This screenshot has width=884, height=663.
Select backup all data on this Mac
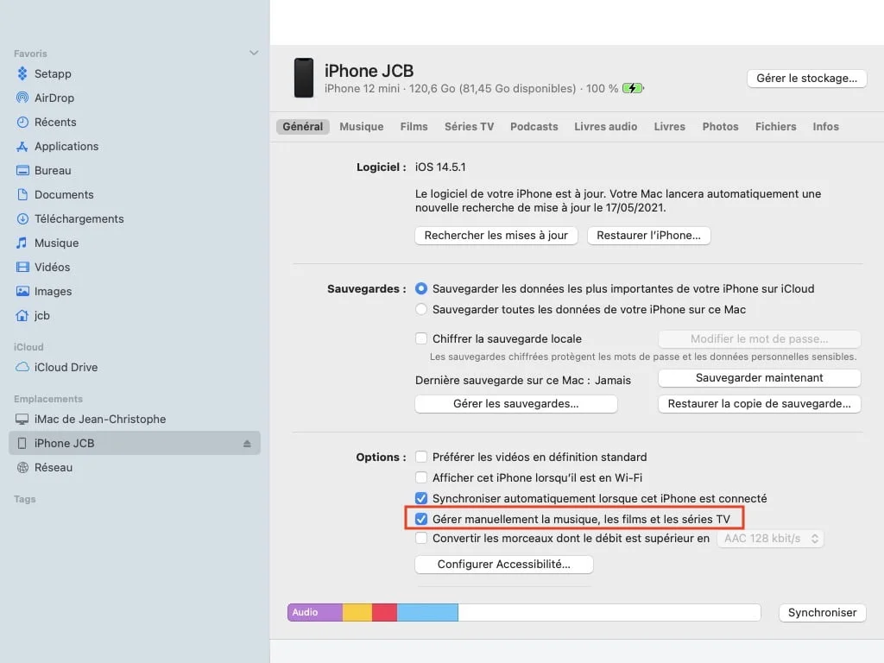pyautogui.click(x=421, y=310)
